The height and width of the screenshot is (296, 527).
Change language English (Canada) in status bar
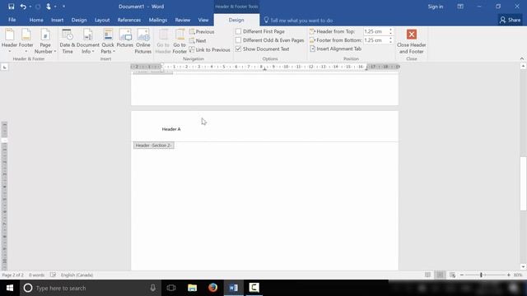[x=77, y=275]
